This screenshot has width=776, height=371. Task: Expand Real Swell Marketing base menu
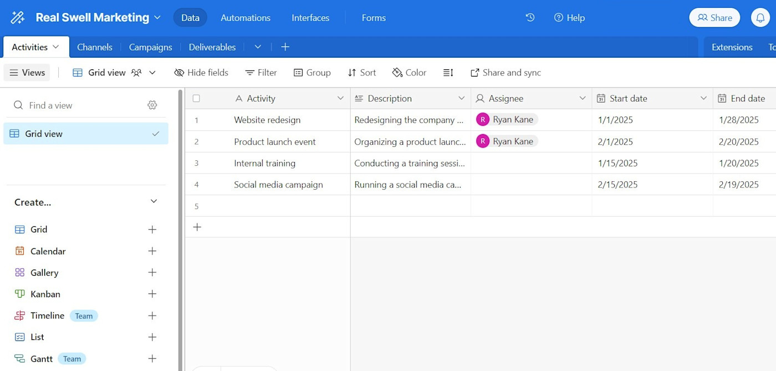pyautogui.click(x=157, y=18)
